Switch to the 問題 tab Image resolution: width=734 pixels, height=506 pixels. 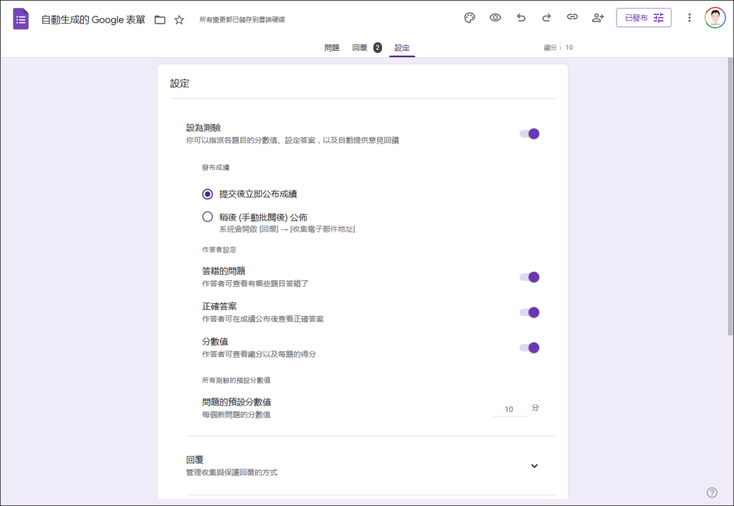tap(332, 48)
